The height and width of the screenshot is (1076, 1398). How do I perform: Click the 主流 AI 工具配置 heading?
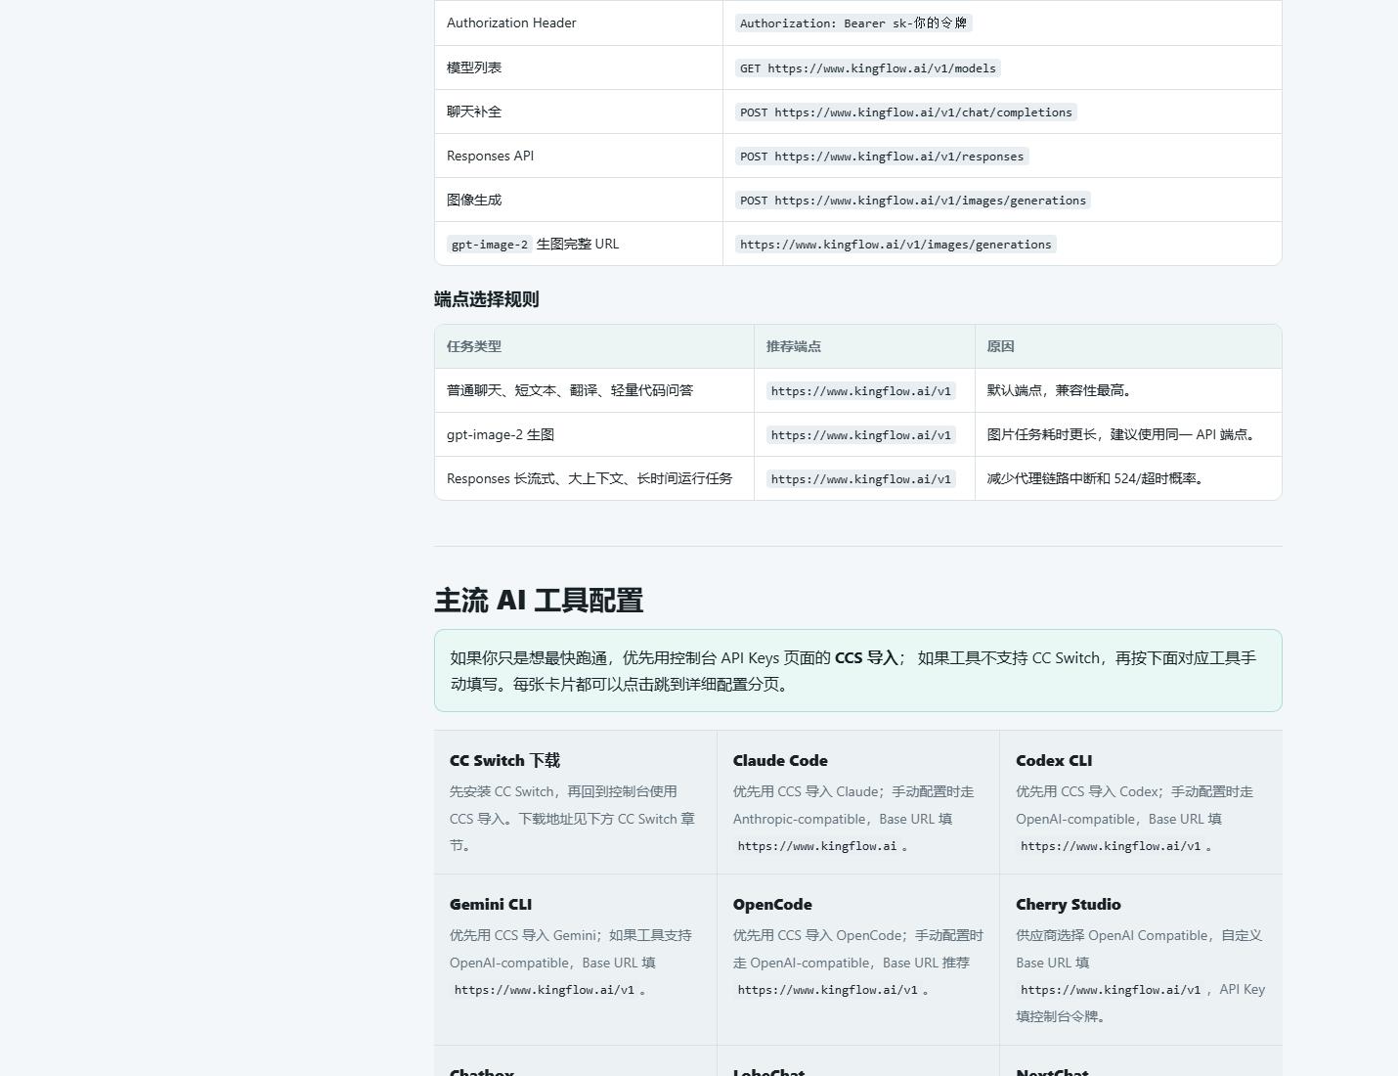click(539, 600)
